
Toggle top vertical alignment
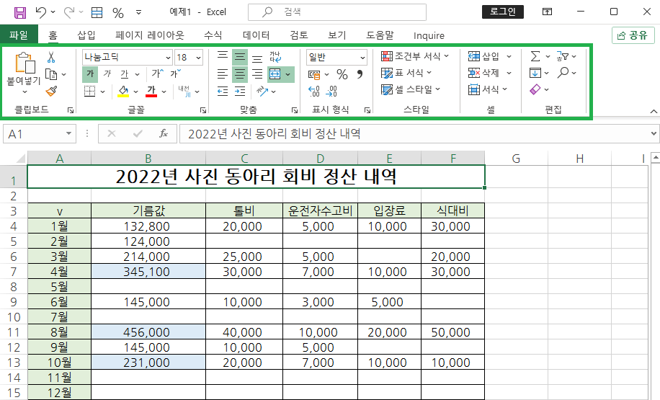pos(223,56)
